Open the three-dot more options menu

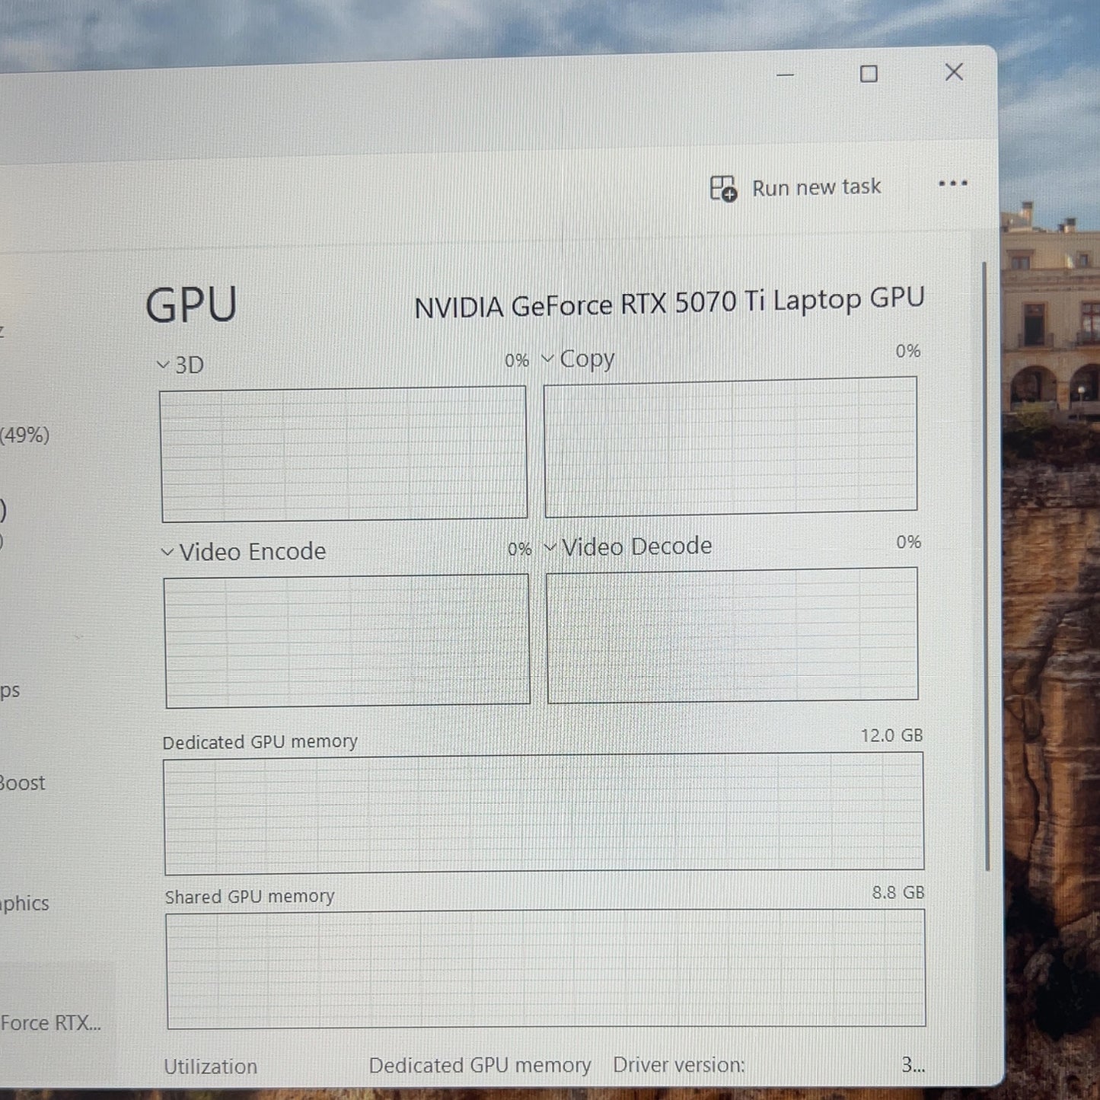pos(952,183)
